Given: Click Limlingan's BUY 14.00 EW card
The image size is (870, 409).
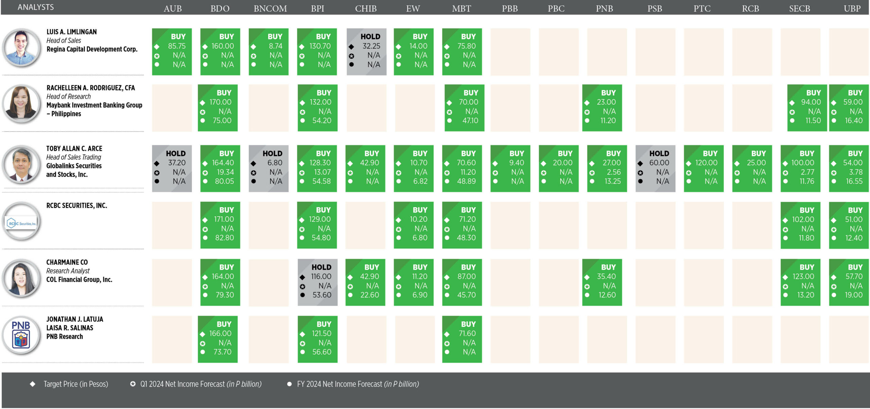Looking at the screenshot, I should coord(414,52).
